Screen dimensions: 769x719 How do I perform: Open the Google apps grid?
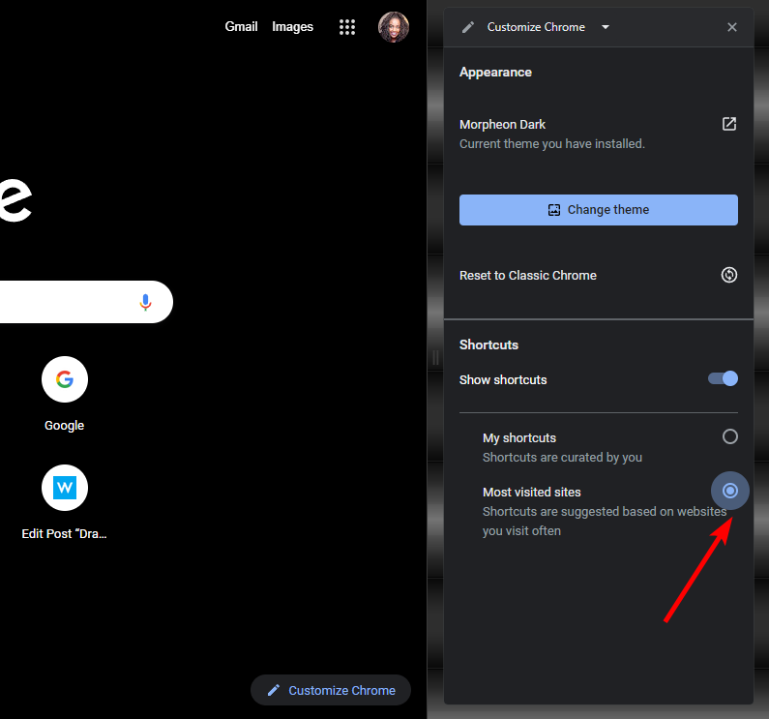(x=346, y=27)
